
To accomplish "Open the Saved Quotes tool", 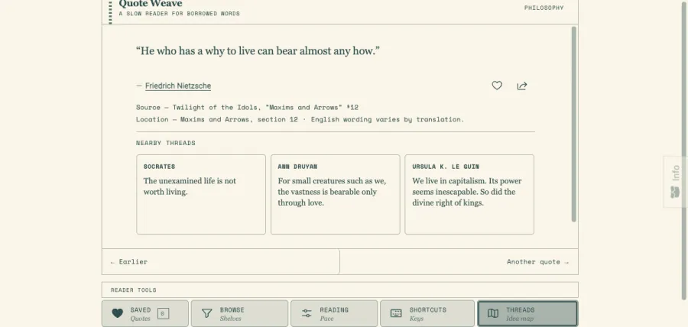I will tap(145, 313).
